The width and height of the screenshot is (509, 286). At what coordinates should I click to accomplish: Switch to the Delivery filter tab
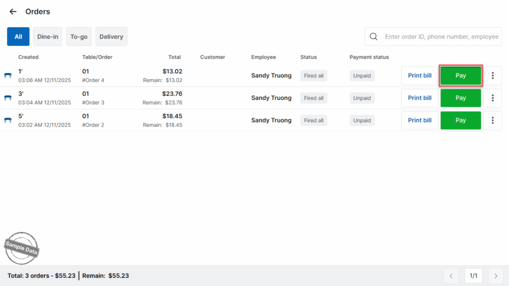click(x=111, y=37)
